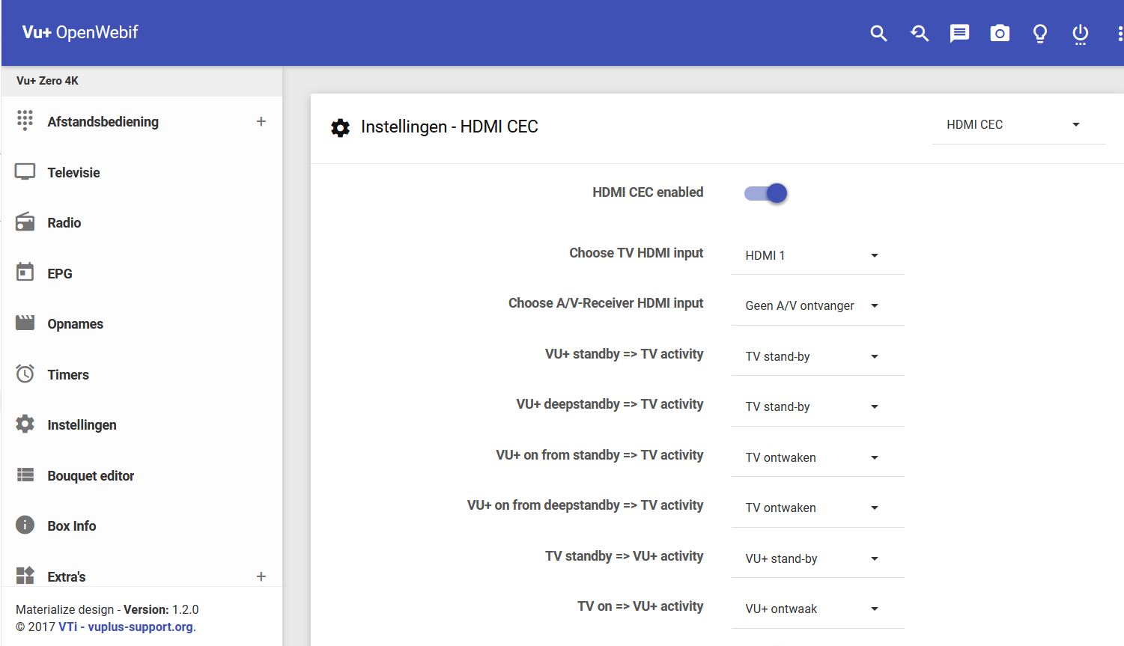Expand Afstandsbediening with the plus icon
1124x646 pixels.
pos(261,121)
